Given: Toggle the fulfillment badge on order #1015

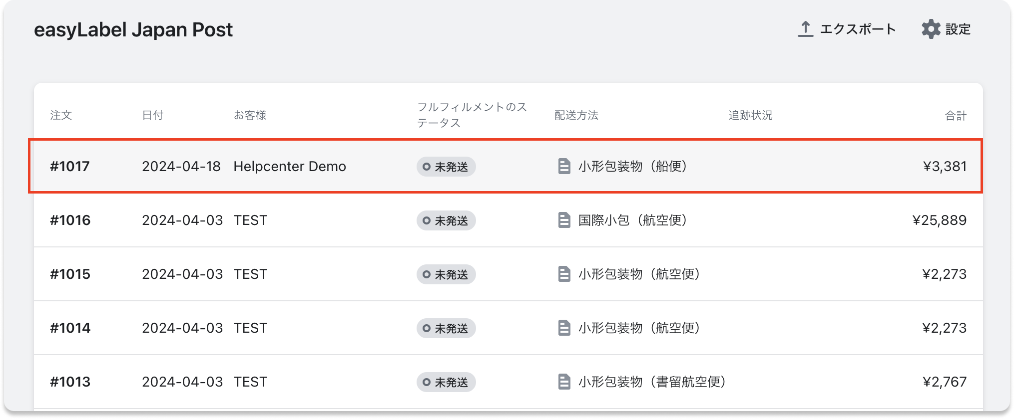Looking at the screenshot, I should point(446,274).
